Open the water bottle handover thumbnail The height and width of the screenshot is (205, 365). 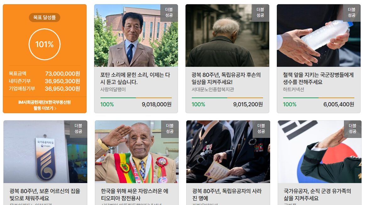tap(319, 35)
